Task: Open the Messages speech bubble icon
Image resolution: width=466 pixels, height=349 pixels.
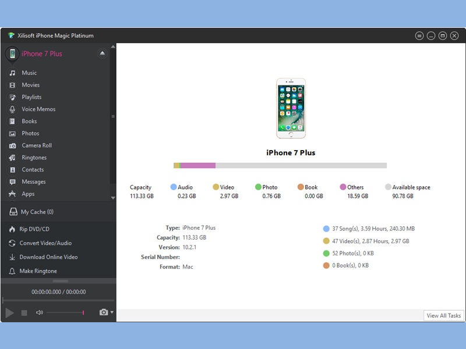Action: pyautogui.click(x=12, y=182)
